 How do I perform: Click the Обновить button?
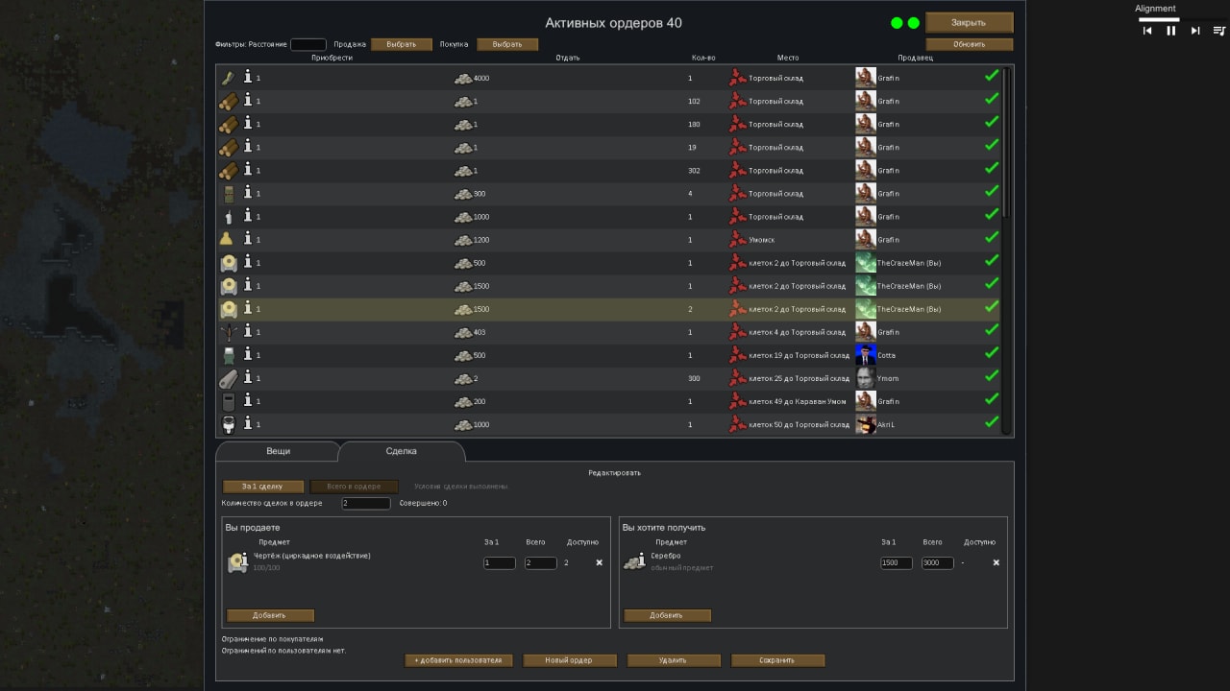click(969, 44)
